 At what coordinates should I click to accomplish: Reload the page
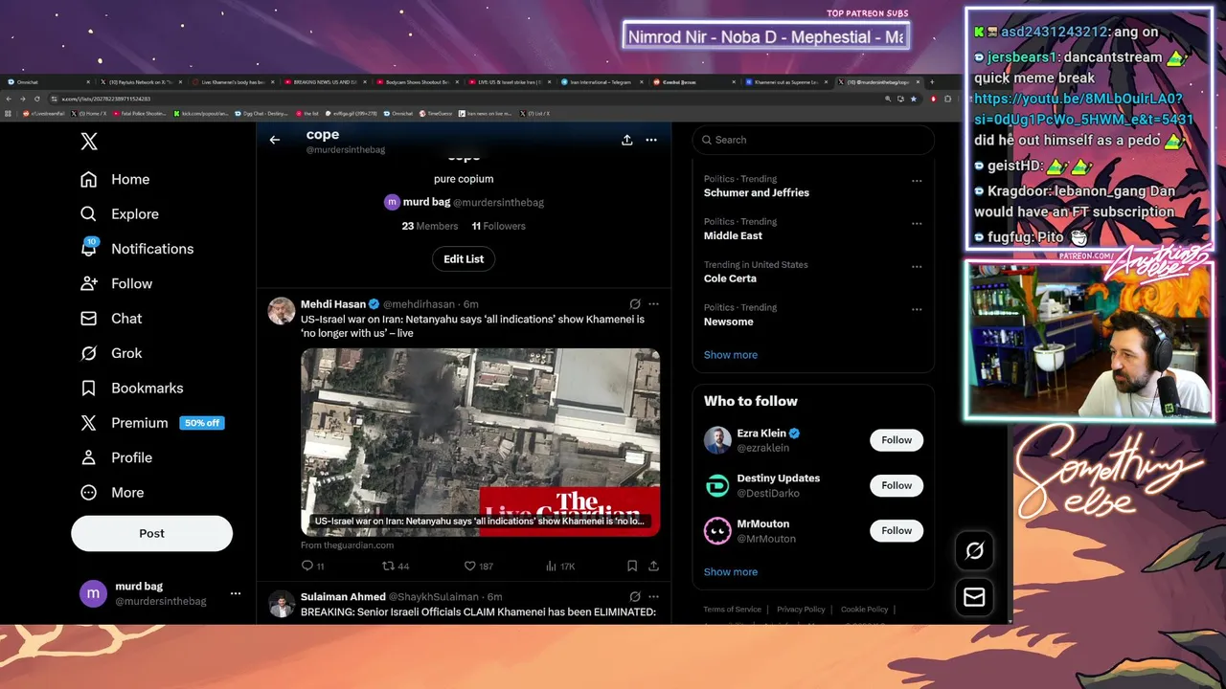point(36,99)
